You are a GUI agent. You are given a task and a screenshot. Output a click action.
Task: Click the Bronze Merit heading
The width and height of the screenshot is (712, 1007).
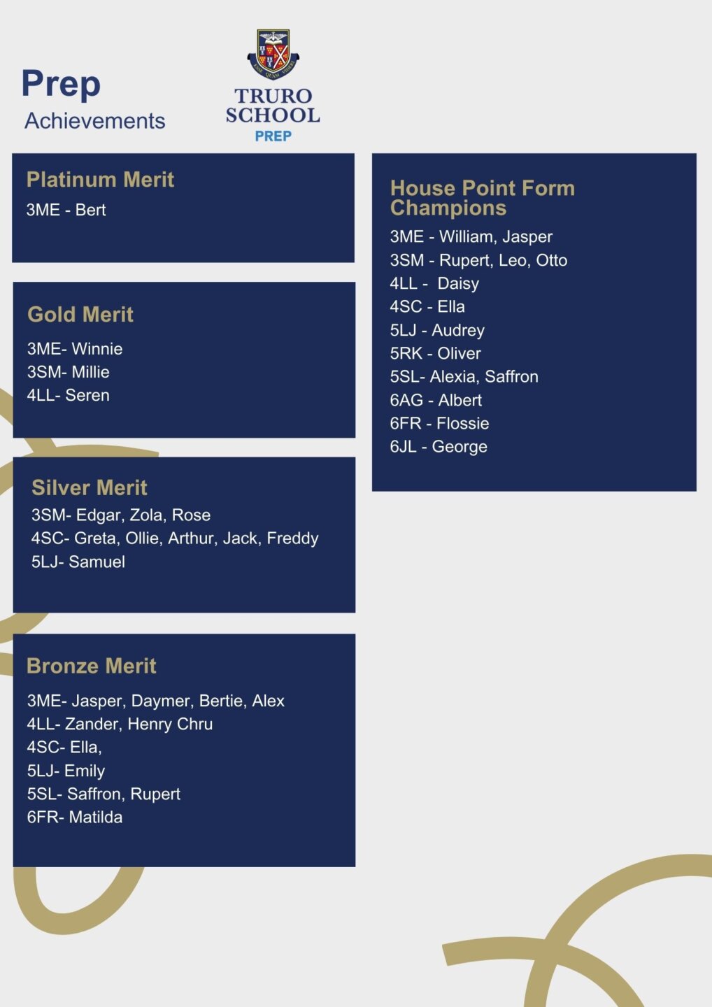(x=92, y=666)
